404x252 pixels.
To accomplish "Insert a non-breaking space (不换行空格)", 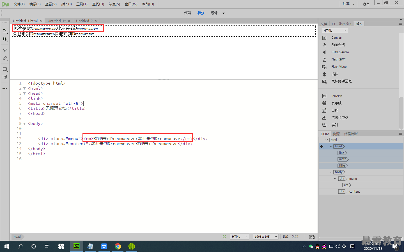I will (339, 118).
